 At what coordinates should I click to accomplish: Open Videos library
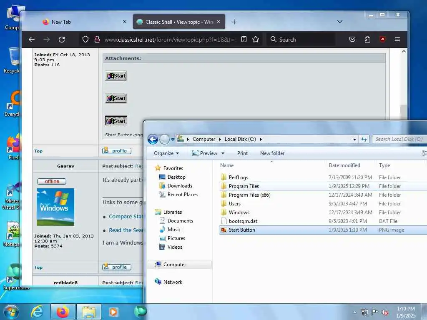pos(175,247)
